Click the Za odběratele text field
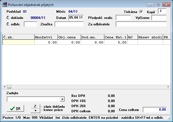Image resolution: width=173 pixels, height=122 pixels. click(x=141, y=24)
